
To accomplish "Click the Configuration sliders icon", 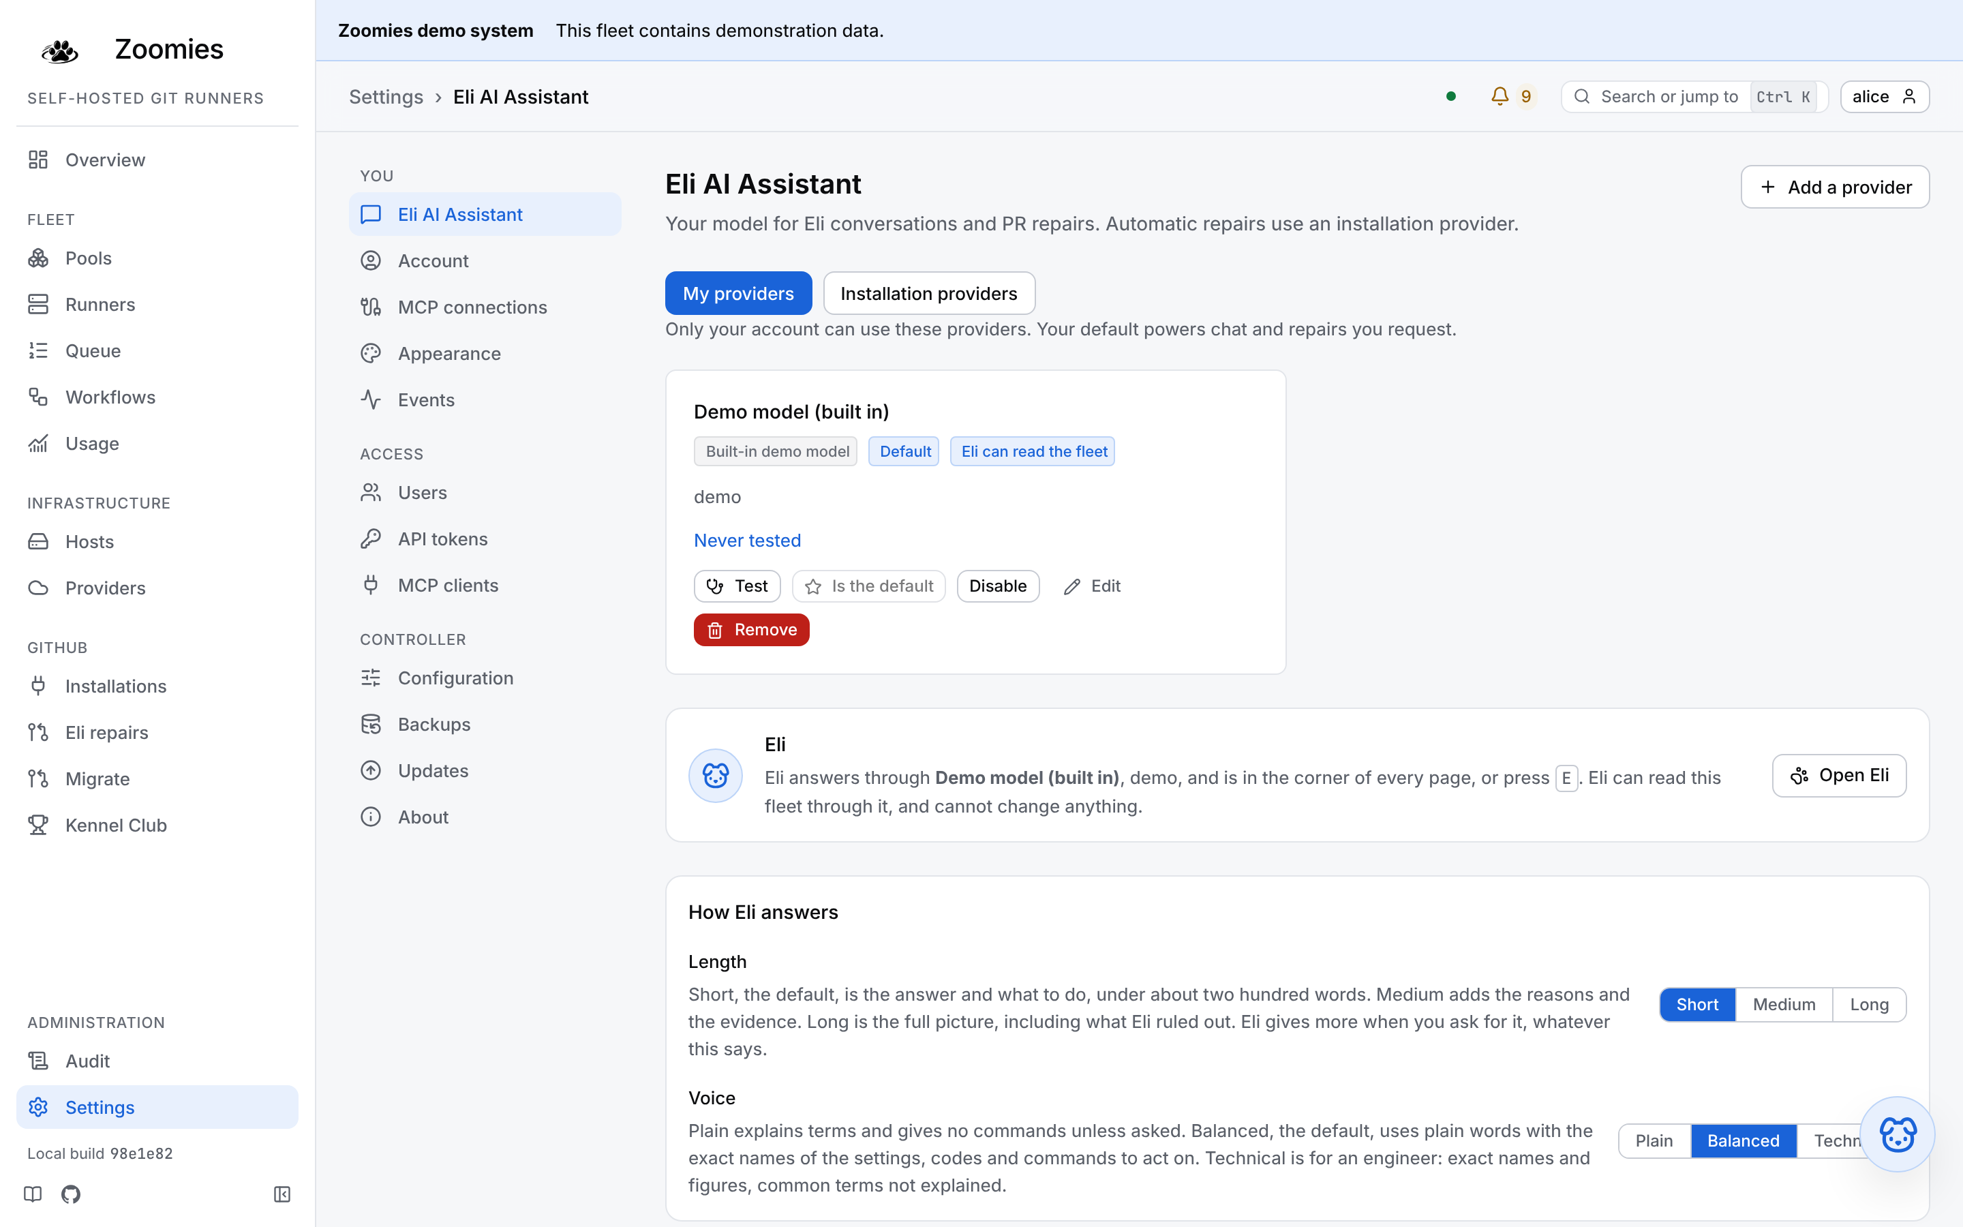I will click(371, 678).
